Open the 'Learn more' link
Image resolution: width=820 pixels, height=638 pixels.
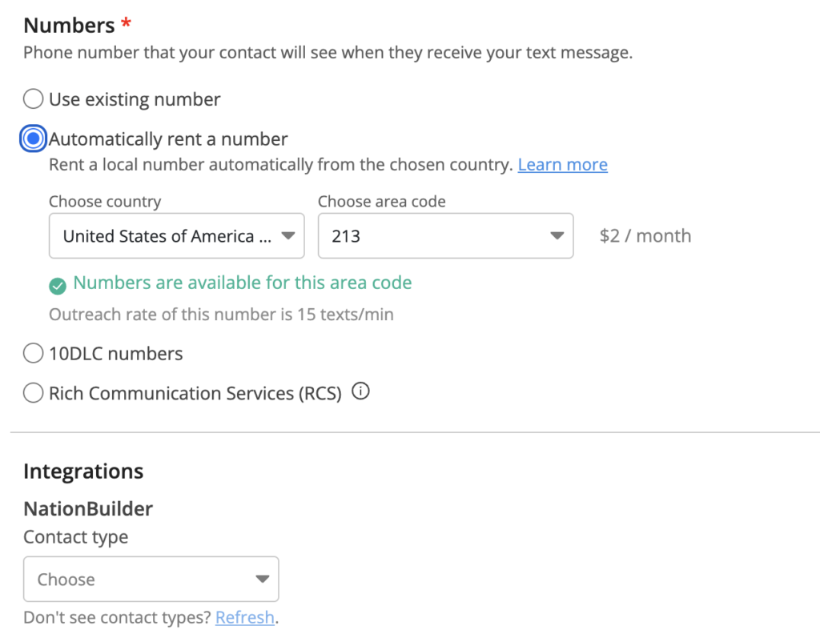[562, 165]
